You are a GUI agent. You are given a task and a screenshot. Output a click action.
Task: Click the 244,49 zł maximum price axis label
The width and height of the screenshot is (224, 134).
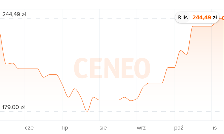[14, 14]
